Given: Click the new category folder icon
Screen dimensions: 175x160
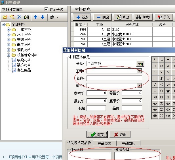Looking at the screenshot, I should (x=5, y=17).
